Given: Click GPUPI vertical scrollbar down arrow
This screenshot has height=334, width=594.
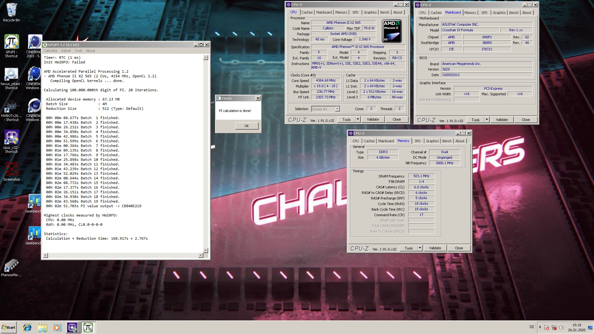Looking at the screenshot, I should tap(206, 250).
